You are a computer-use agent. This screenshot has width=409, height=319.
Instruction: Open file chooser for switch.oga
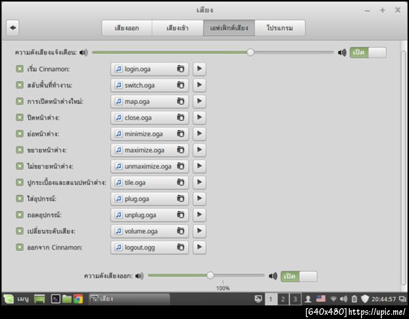(149, 85)
